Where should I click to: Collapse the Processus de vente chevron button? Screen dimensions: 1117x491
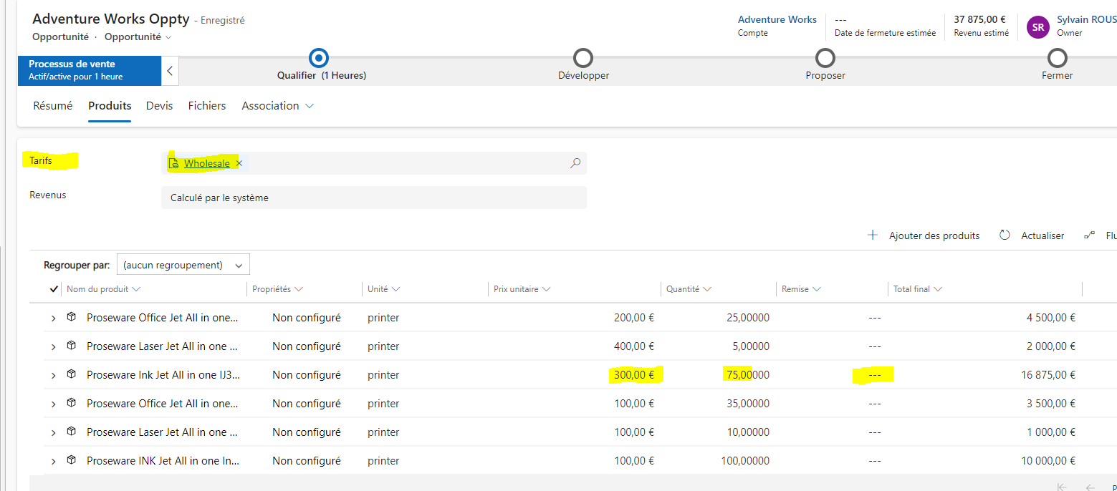170,71
